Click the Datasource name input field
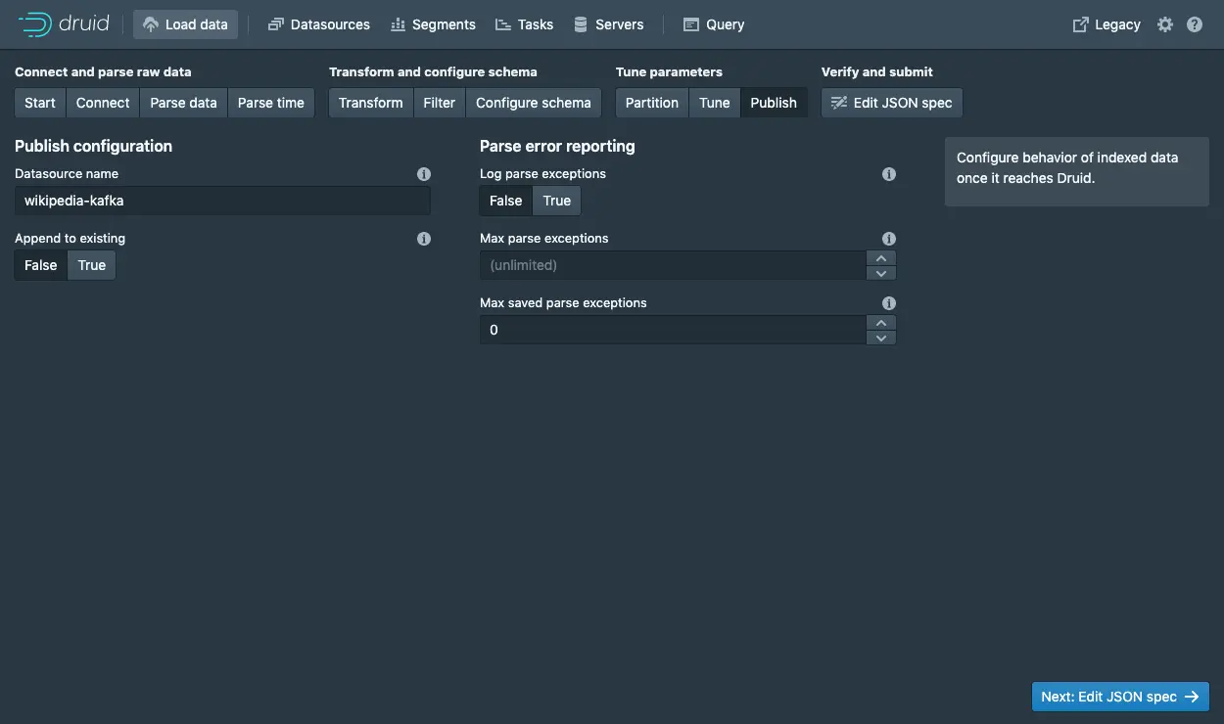 point(222,201)
